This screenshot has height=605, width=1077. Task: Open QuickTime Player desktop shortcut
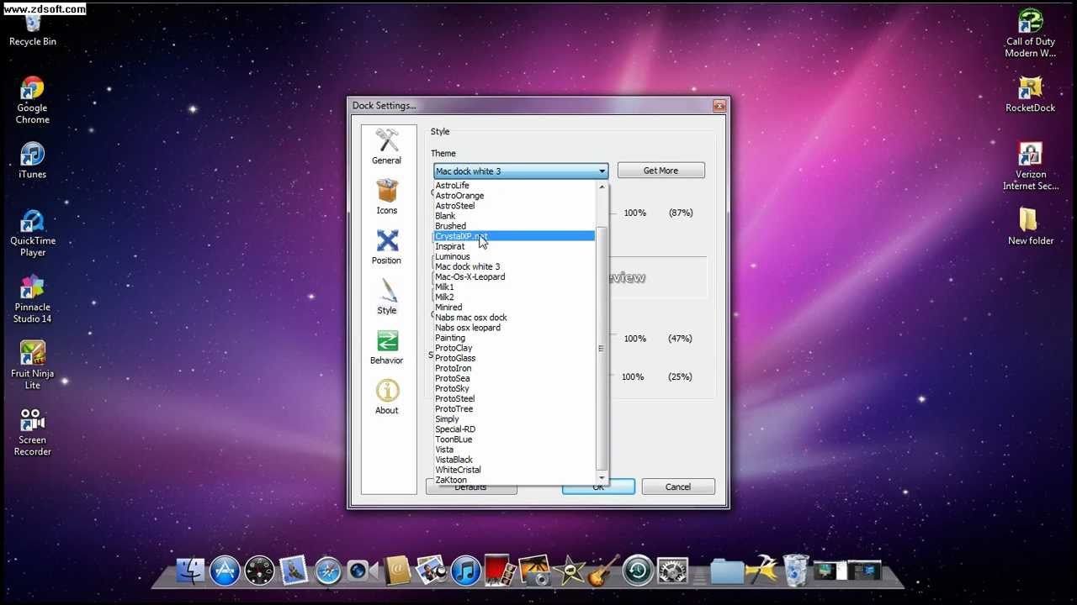pos(32,234)
